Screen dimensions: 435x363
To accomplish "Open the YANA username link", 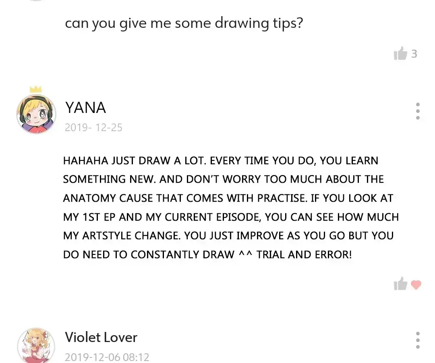I will [85, 107].
